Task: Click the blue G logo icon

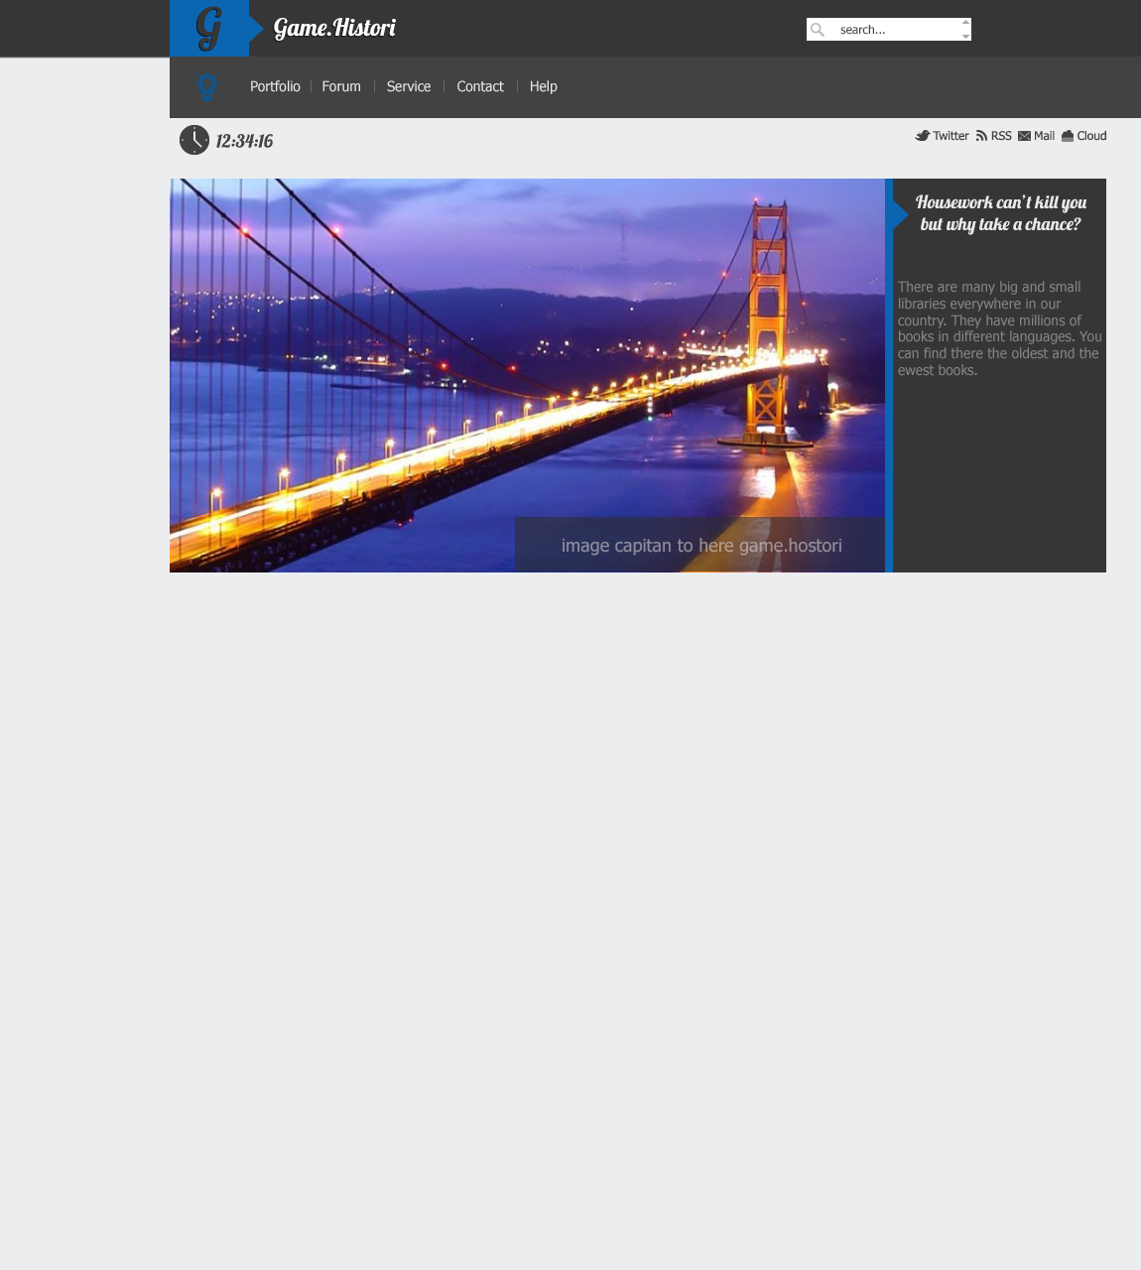Action: coord(209,28)
